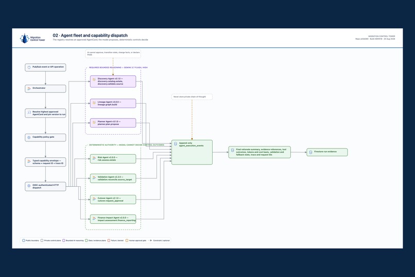Click the Orchestrator node icon

[x=29, y=89]
